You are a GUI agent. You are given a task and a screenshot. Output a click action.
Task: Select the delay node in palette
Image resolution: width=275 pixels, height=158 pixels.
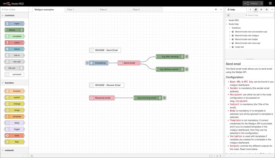[15, 123]
